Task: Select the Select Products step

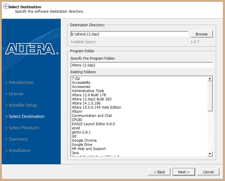Action: (22, 128)
